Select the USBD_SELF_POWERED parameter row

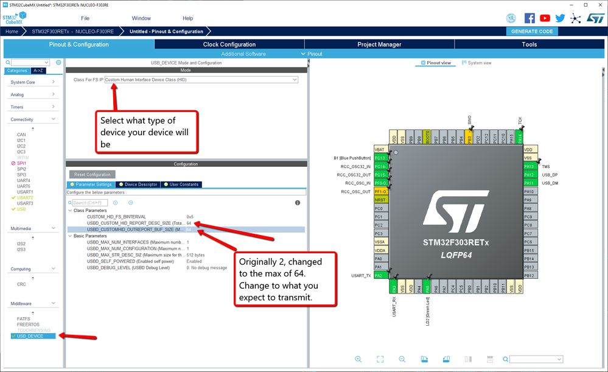pos(186,261)
